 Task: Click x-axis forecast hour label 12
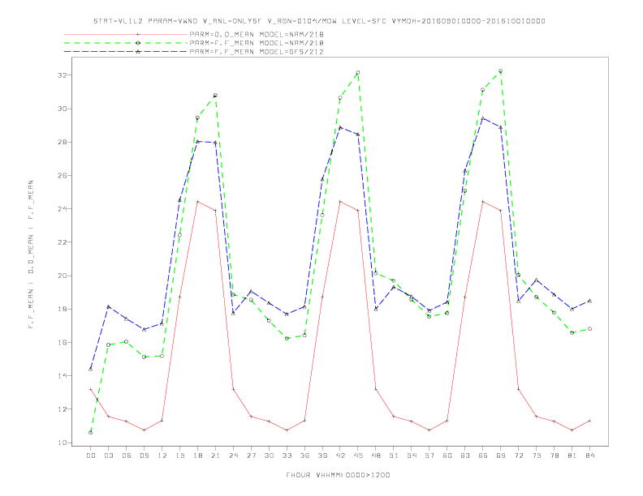(x=162, y=455)
